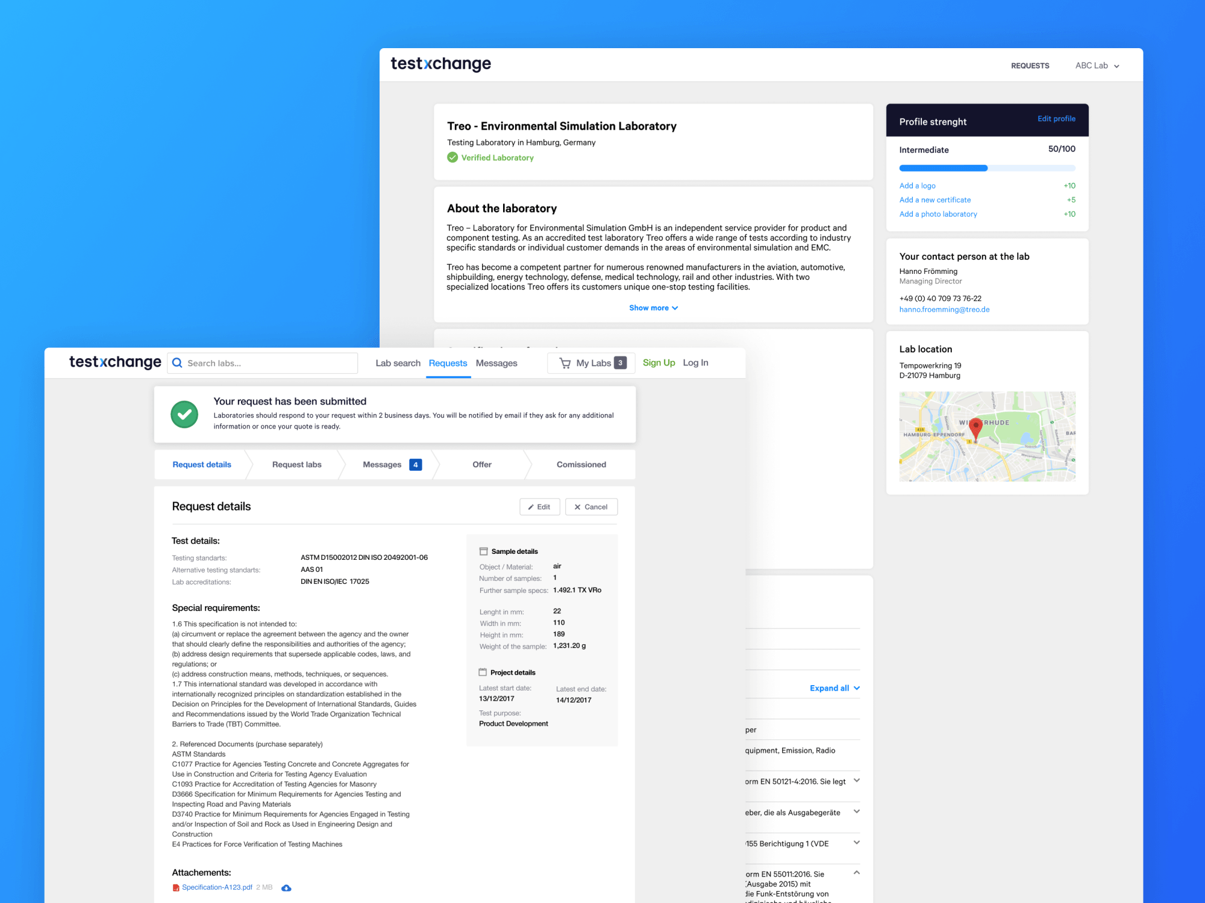Viewport: 1205px width, 903px height.
Task: Expand the 'als Ausgabegeräte' row chevron
Action: point(857,811)
